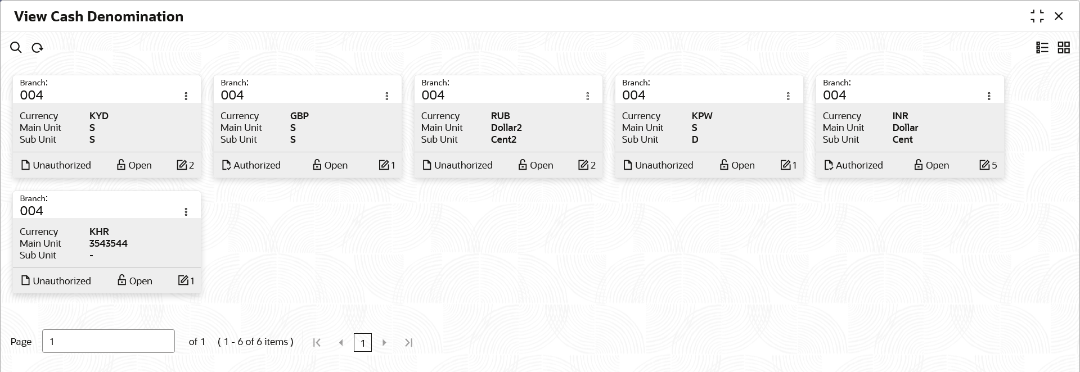Click sub unit value Cent2
Viewport: 1080px width, 372px height.
click(503, 139)
